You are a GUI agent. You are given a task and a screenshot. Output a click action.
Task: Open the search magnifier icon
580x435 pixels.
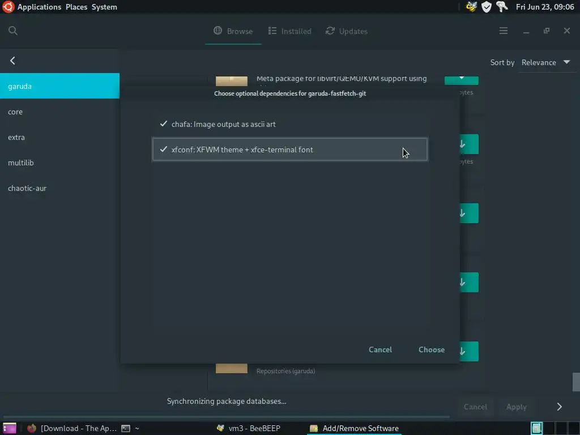pos(13,31)
